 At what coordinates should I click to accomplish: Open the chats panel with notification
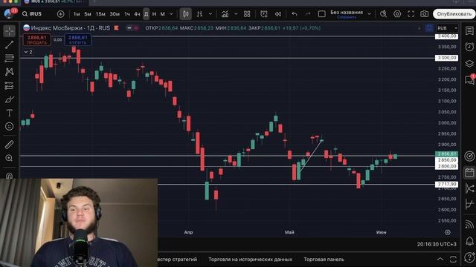click(x=469, y=79)
